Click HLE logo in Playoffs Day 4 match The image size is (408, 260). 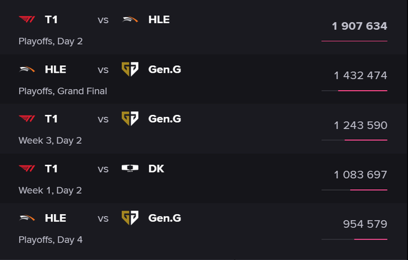coord(27,218)
